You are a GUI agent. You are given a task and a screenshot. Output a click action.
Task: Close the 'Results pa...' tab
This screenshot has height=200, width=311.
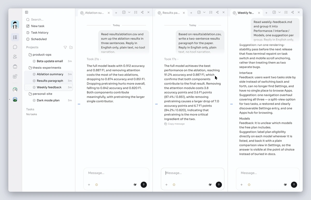(x=184, y=13)
